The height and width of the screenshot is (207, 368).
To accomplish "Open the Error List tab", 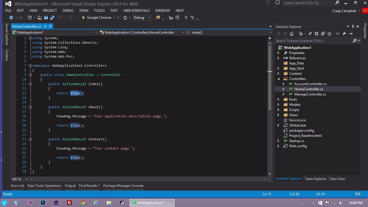I will [x=18, y=186].
